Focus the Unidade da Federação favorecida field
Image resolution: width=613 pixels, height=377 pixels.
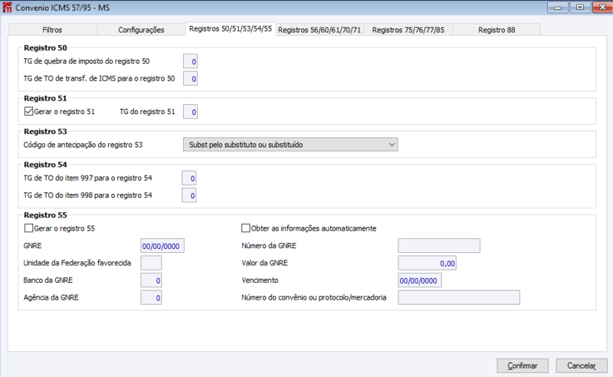[151, 263]
